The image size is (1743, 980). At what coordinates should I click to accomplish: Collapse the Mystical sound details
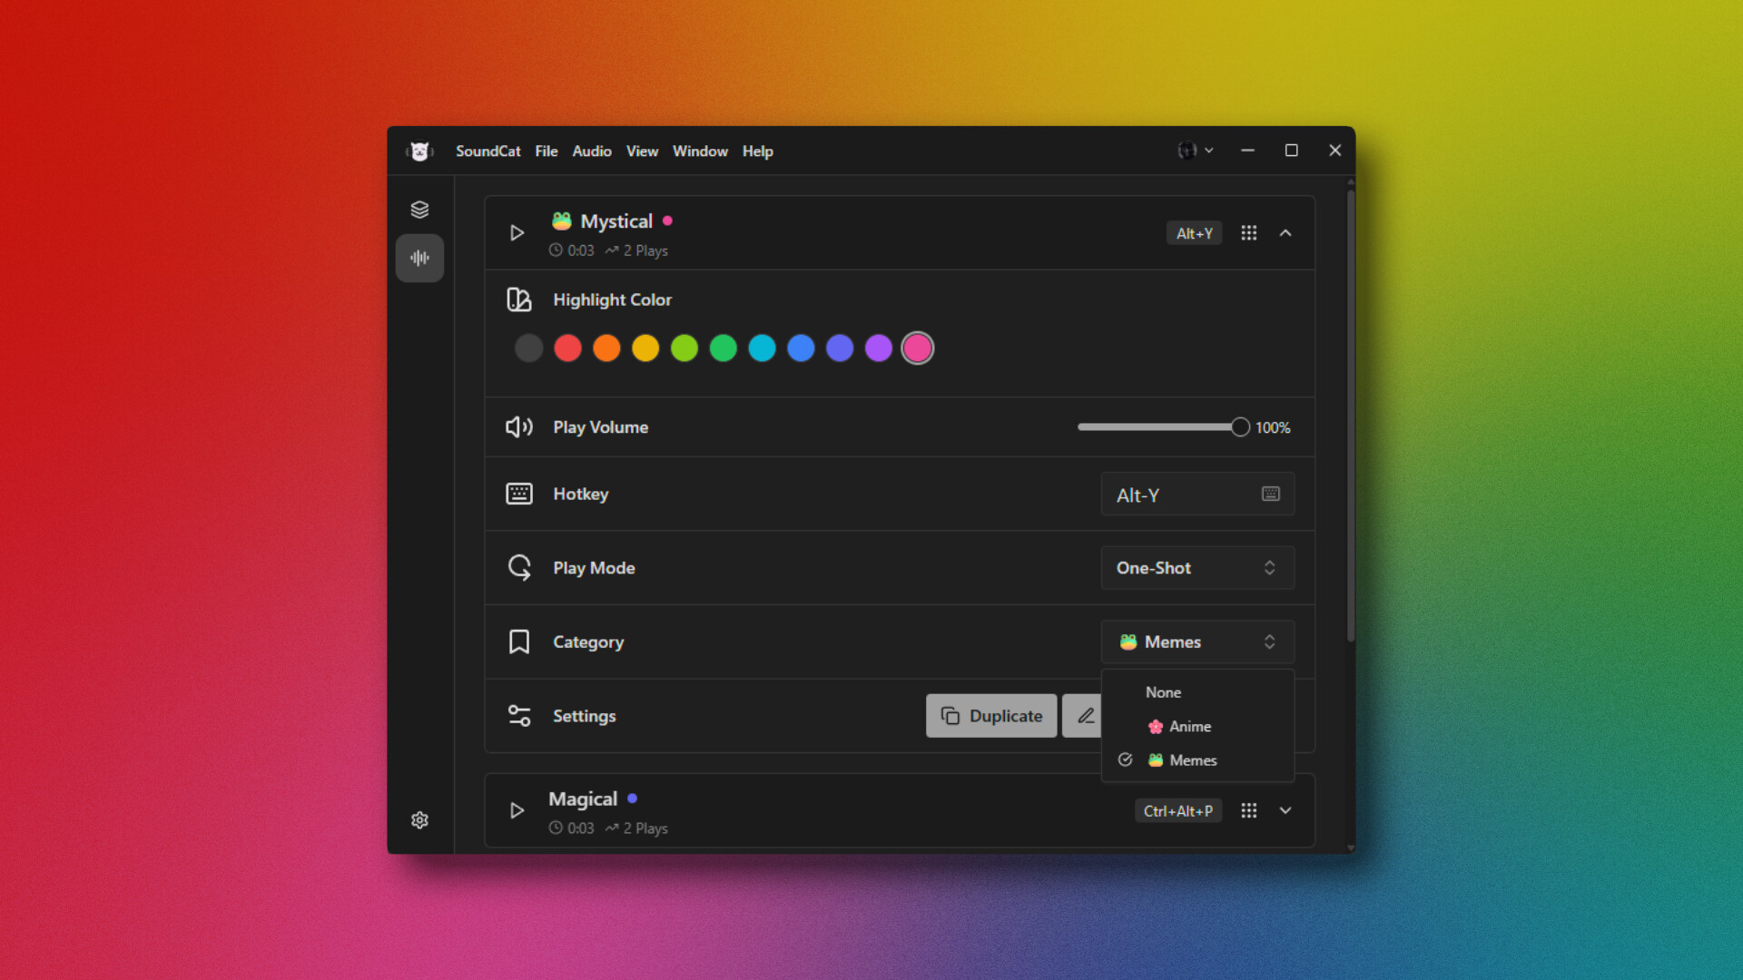click(1286, 232)
